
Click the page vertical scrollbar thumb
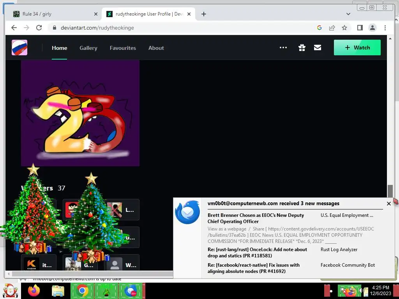[390, 191]
